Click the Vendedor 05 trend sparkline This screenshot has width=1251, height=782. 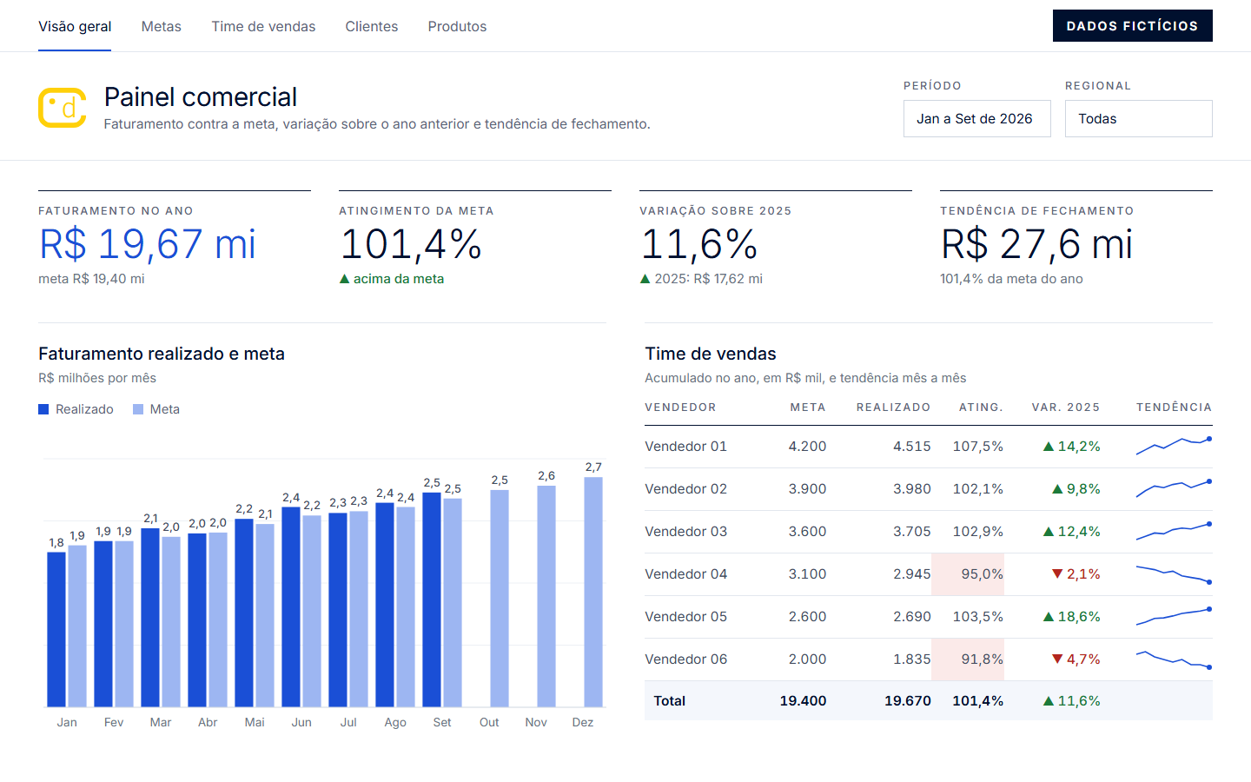click(x=1174, y=617)
